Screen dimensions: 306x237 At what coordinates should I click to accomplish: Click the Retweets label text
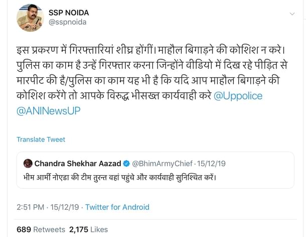[50, 229]
